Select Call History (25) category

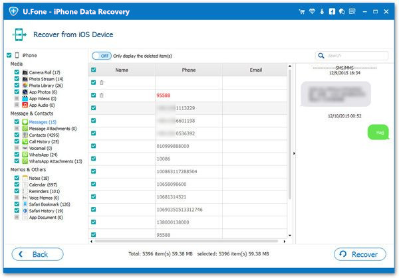44,142
